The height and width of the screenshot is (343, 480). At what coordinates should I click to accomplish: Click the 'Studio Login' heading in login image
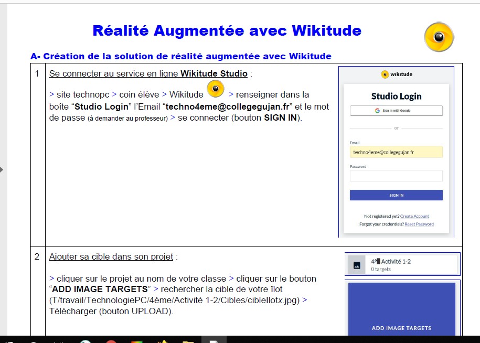click(396, 96)
